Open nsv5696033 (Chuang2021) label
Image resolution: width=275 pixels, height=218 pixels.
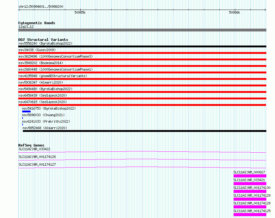(x=43, y=115)
